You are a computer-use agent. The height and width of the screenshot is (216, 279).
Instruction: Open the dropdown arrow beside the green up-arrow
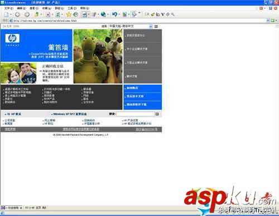tap(41, 14)
